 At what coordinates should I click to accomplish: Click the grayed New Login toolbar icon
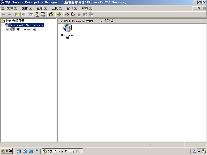click(85, 14)
